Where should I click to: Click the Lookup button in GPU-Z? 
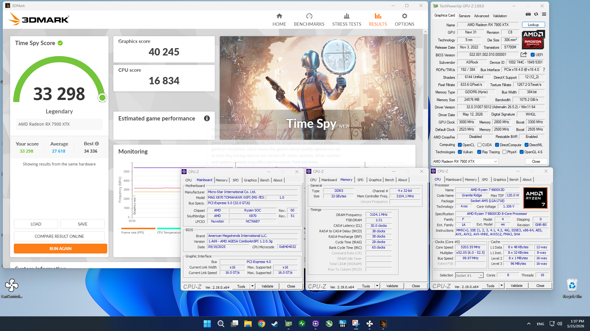click(x=533, y=25)
